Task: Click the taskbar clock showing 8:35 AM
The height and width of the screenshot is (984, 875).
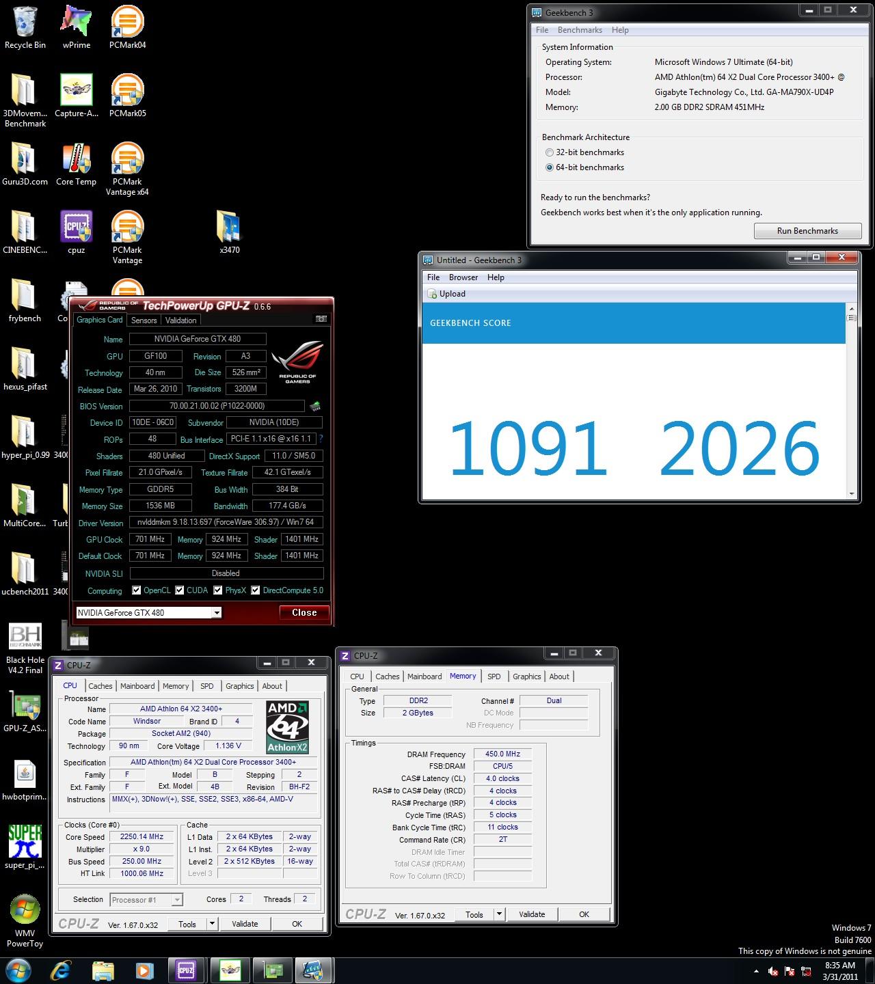Action: [840, 971]
